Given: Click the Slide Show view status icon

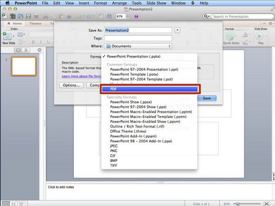Looking at the screenshot, I should tap(21, 204).
